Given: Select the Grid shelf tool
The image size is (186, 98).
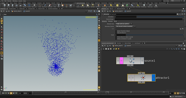Looking at the screenshot, I should 20,6.
